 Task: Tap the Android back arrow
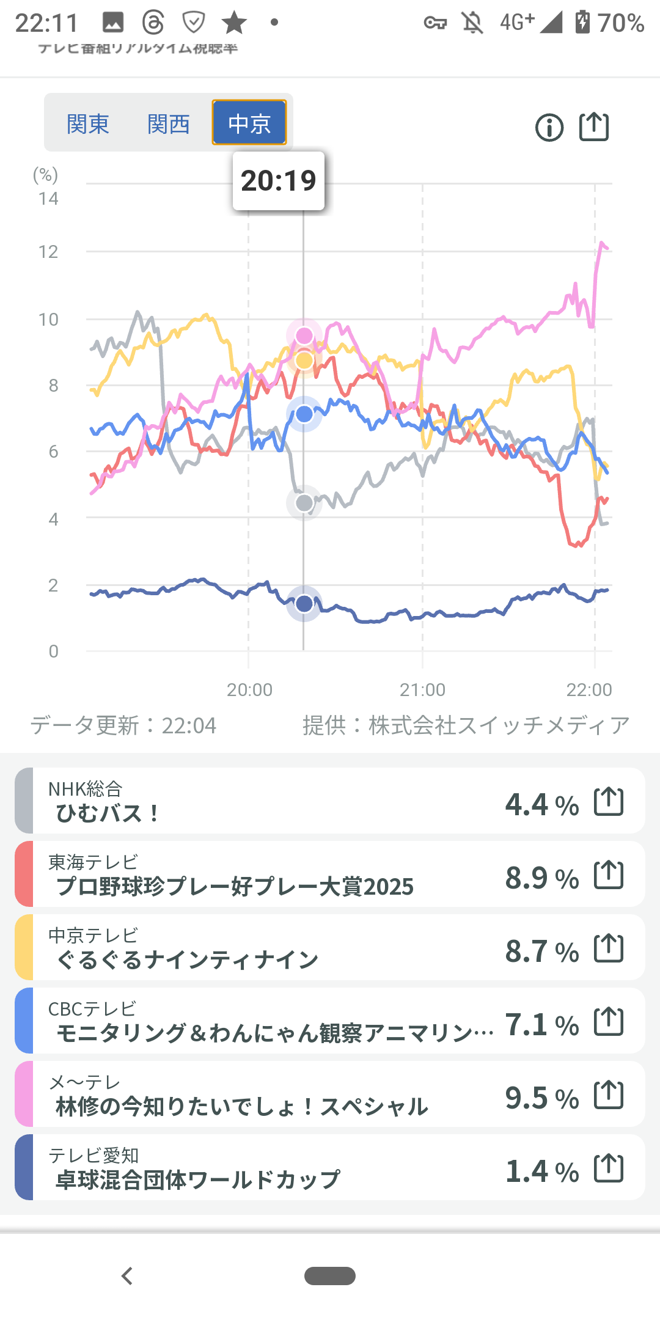[127, 1276]
